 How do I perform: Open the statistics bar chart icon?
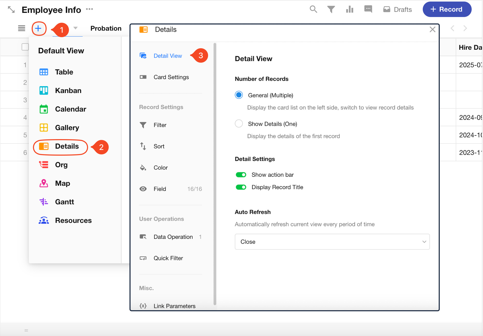[x=349, y=10]
